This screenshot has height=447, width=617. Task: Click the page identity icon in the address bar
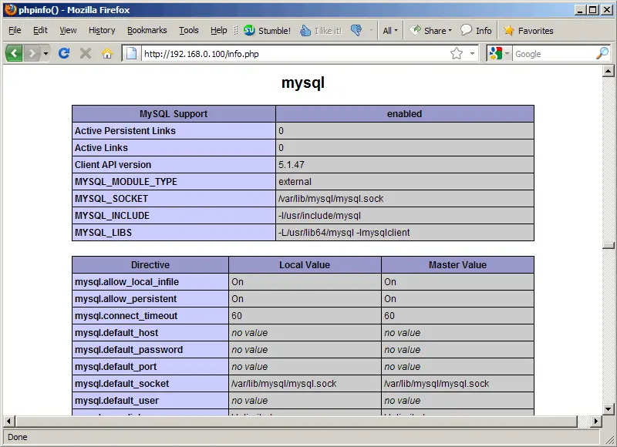click(131, 53)
